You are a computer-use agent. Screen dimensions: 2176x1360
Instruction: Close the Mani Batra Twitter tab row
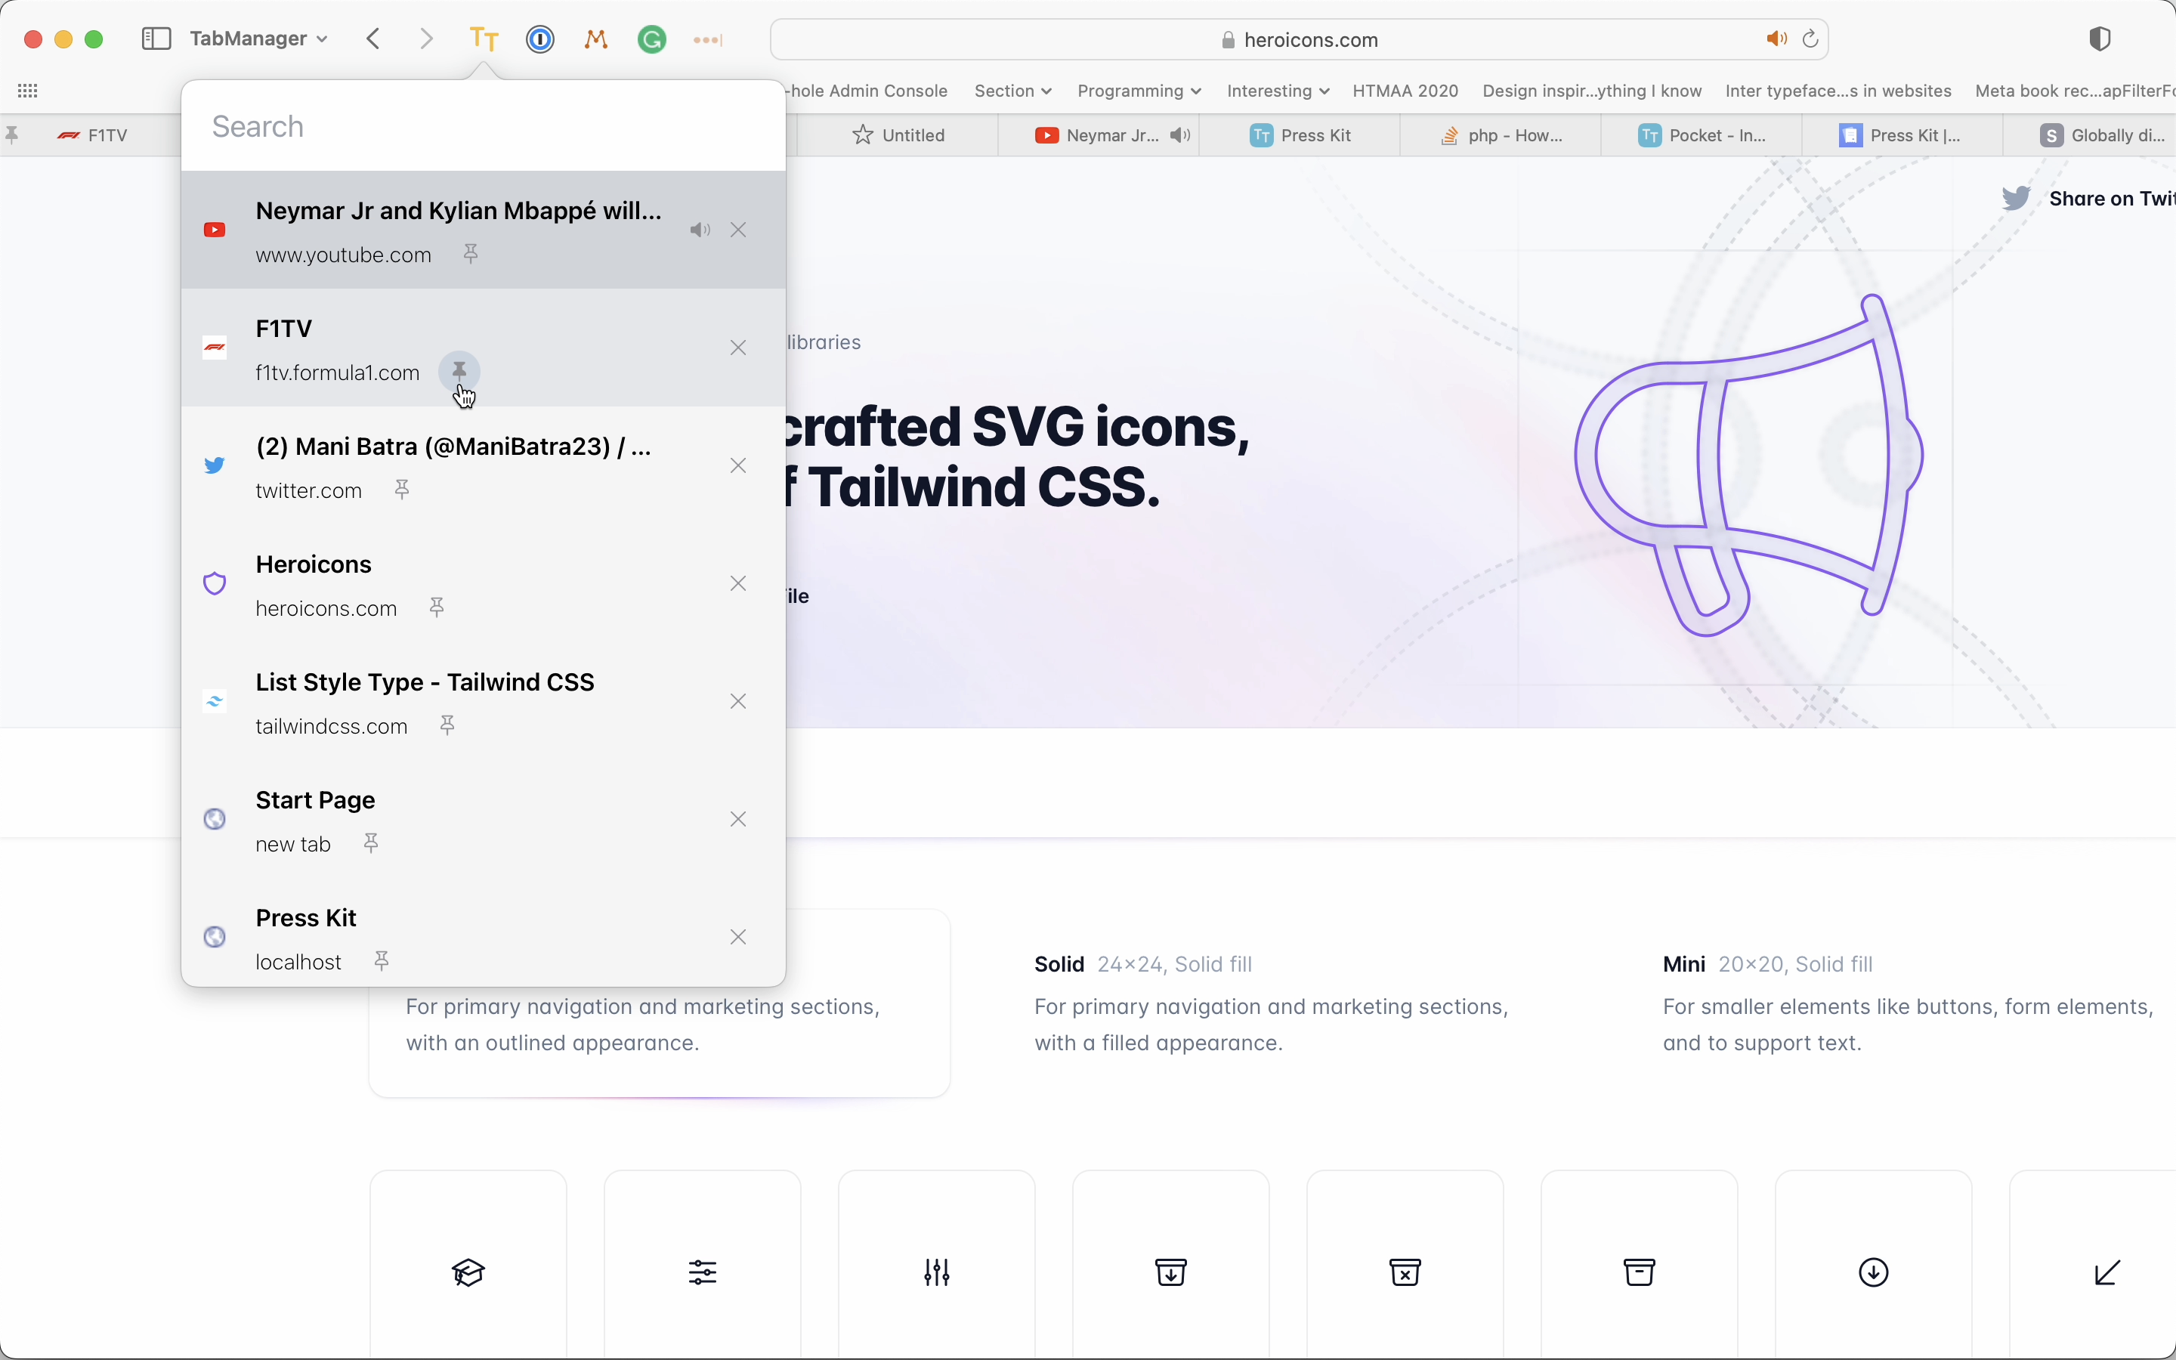point(738,466)
